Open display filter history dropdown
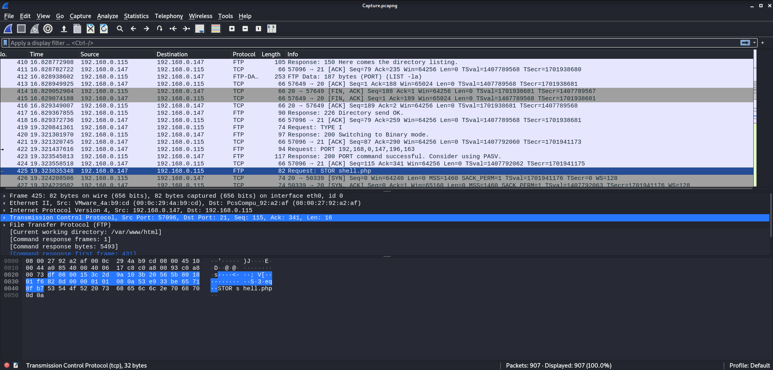This screenshot has height=370, width=773. 754,43
